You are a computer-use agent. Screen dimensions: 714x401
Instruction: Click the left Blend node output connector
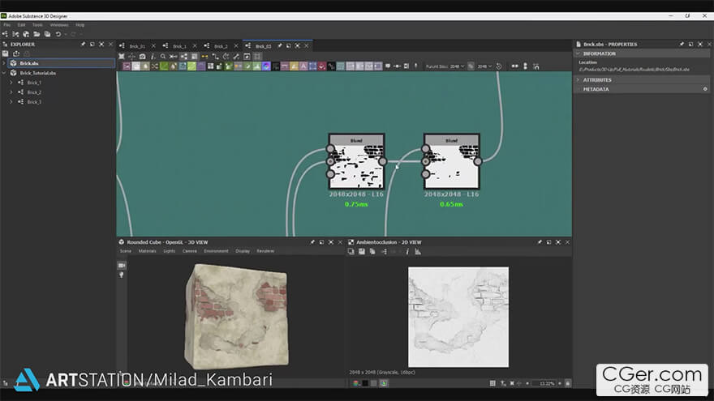(x=382, y=161)
